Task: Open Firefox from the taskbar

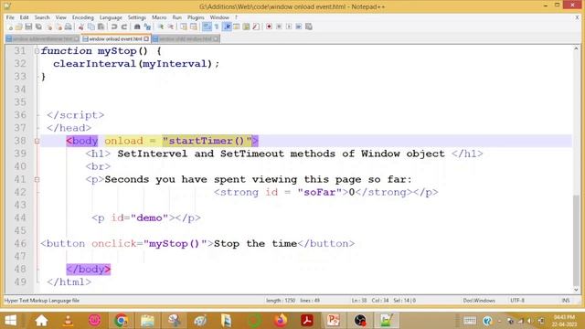Action: coord(281,321)
